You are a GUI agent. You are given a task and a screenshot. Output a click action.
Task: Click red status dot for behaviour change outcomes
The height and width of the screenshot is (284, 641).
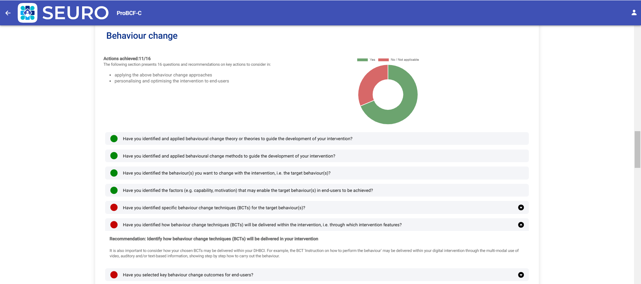click(114, 275)
